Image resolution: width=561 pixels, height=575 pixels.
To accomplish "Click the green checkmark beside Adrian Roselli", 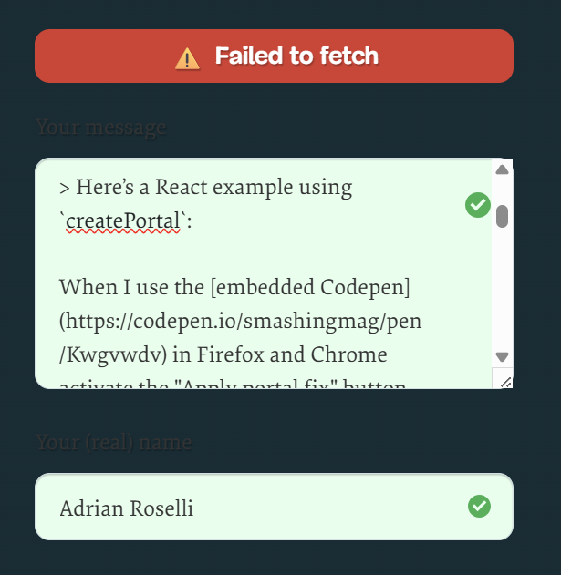I will (478, 506).
